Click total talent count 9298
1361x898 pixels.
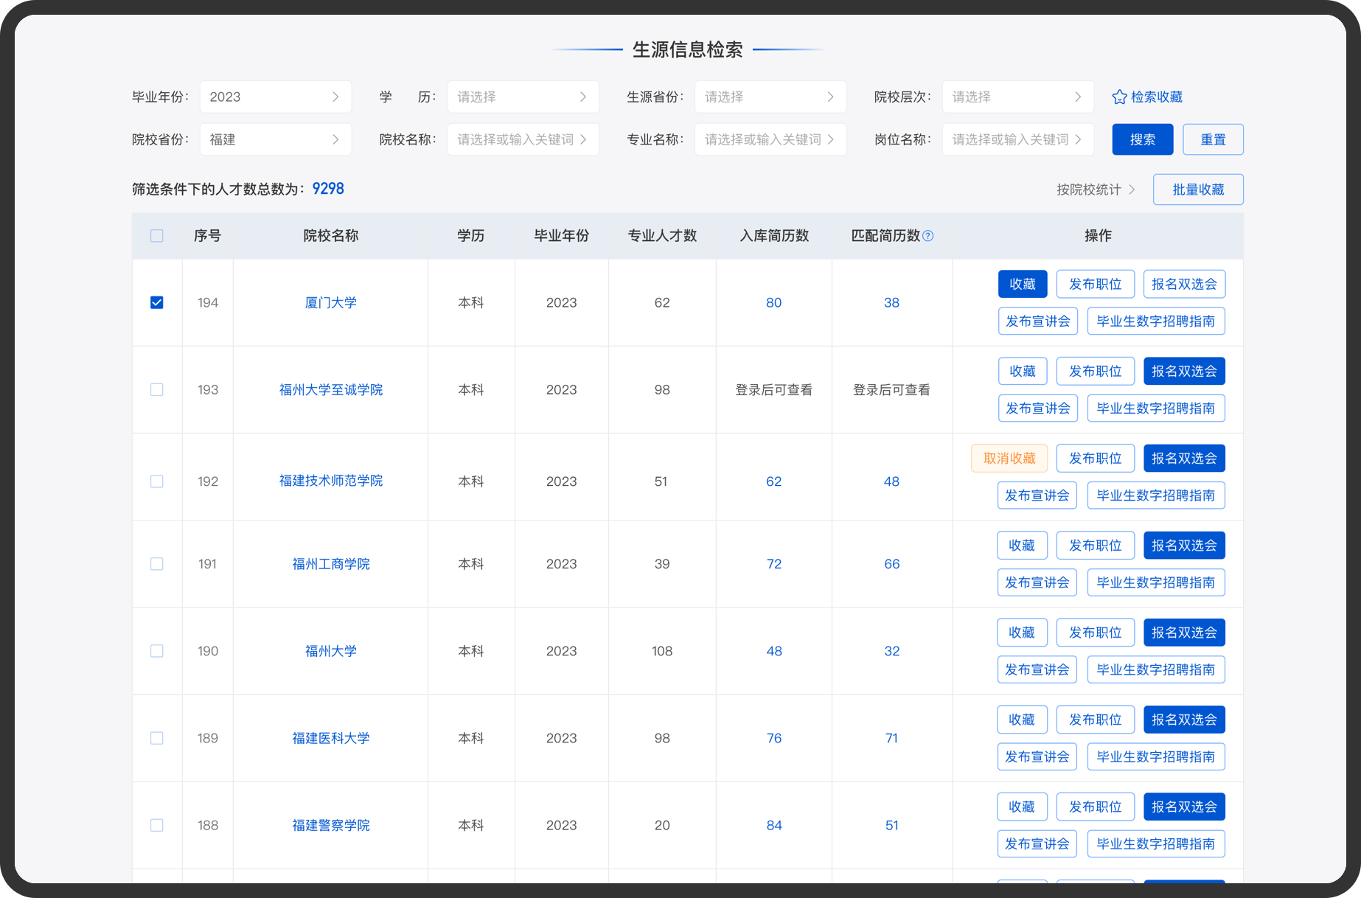pos(328,189)
